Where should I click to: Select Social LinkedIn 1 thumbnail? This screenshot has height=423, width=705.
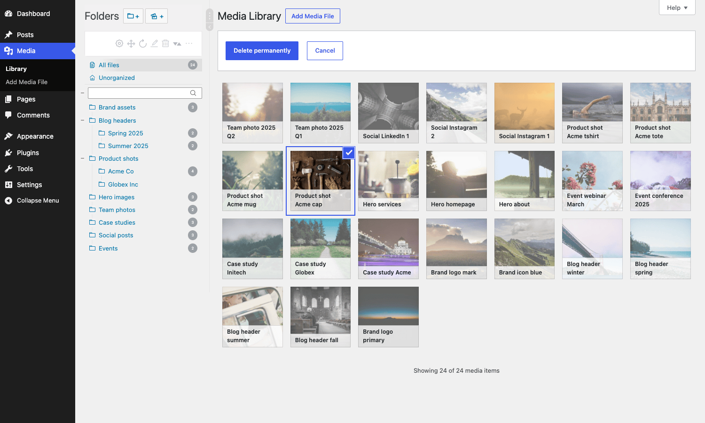pyautogui.click(x=388, y=113)
